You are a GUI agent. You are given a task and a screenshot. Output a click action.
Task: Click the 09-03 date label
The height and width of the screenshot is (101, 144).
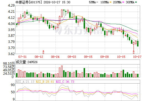coord(72,57)
